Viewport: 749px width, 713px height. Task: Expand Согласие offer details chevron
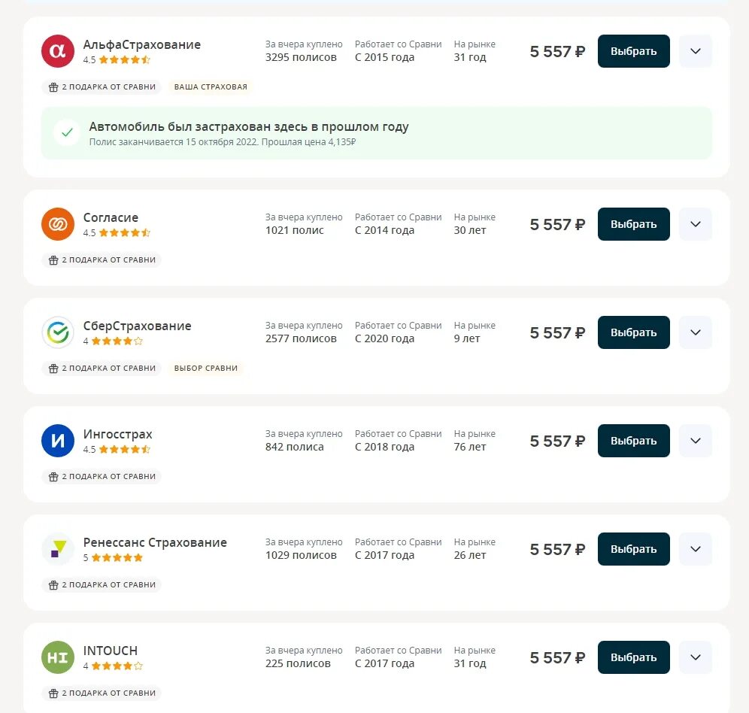click(696, 224)
